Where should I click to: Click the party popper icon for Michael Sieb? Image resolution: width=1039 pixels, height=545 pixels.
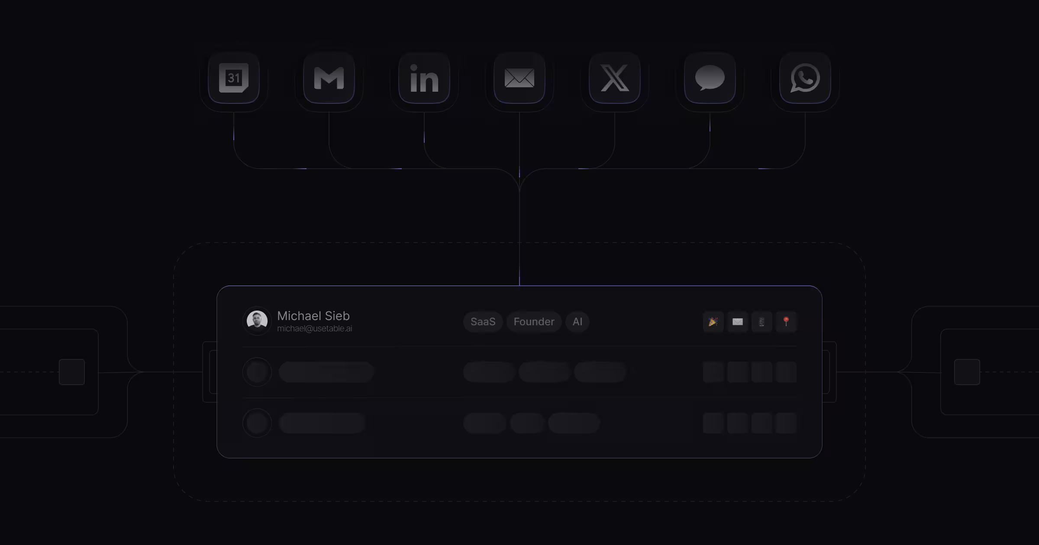point(713,322)
